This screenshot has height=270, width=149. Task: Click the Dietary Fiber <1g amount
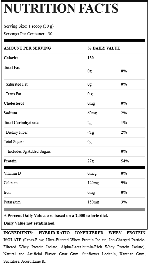click(x=91, y=133)
